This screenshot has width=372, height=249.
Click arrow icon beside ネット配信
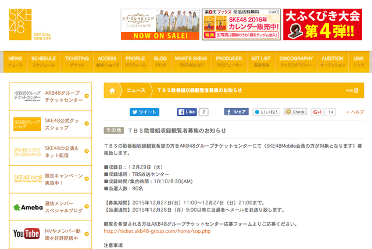[x=87, y=151]
